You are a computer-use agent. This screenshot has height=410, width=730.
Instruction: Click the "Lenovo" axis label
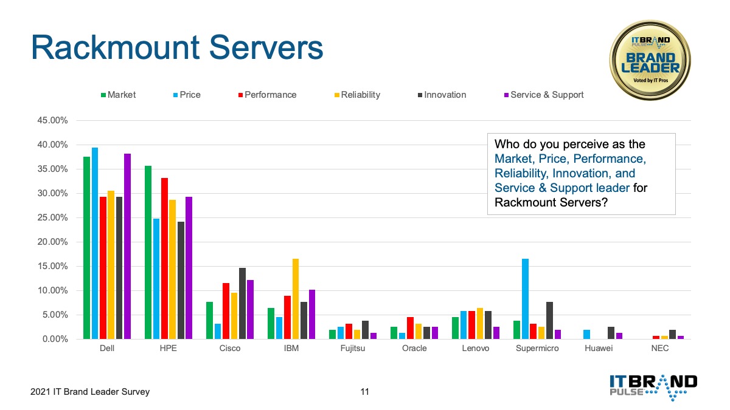point(476,349)
